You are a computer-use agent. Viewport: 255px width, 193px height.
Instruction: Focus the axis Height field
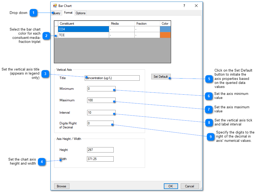click(x=100, y=150)
